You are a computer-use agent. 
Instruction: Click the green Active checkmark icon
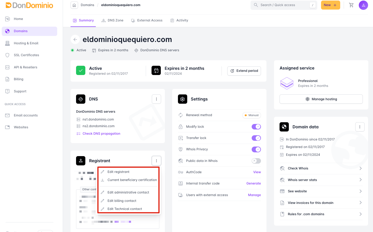[x=81, y=71]
